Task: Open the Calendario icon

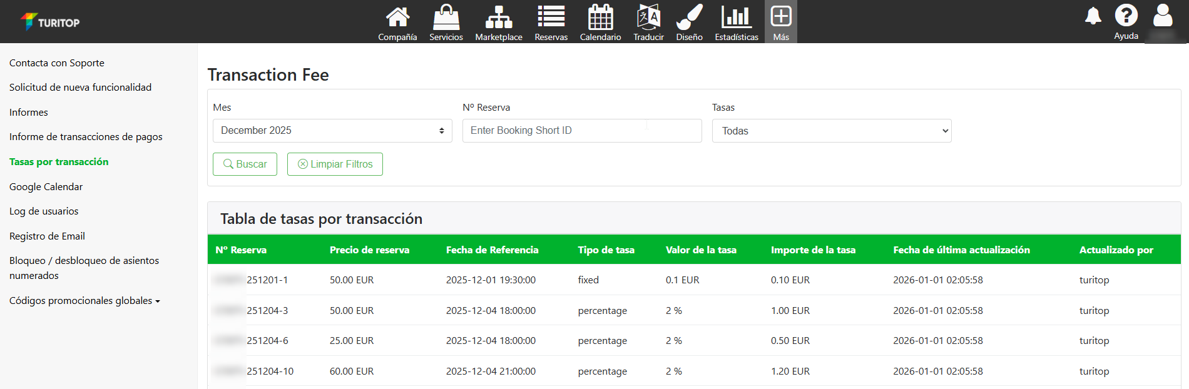Action: pos(600,18)
